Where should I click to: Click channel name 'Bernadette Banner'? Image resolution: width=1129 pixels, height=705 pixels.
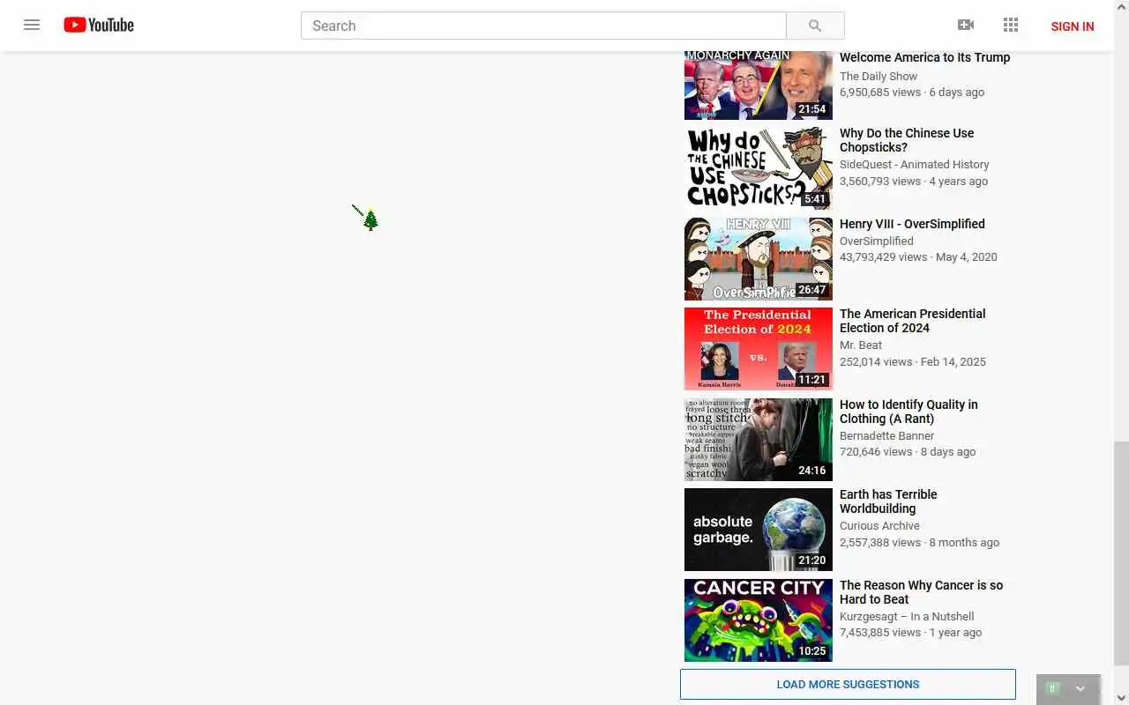click(886, 435)
